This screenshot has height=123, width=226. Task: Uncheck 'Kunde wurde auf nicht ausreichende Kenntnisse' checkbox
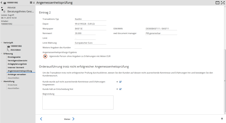[120, 82]
